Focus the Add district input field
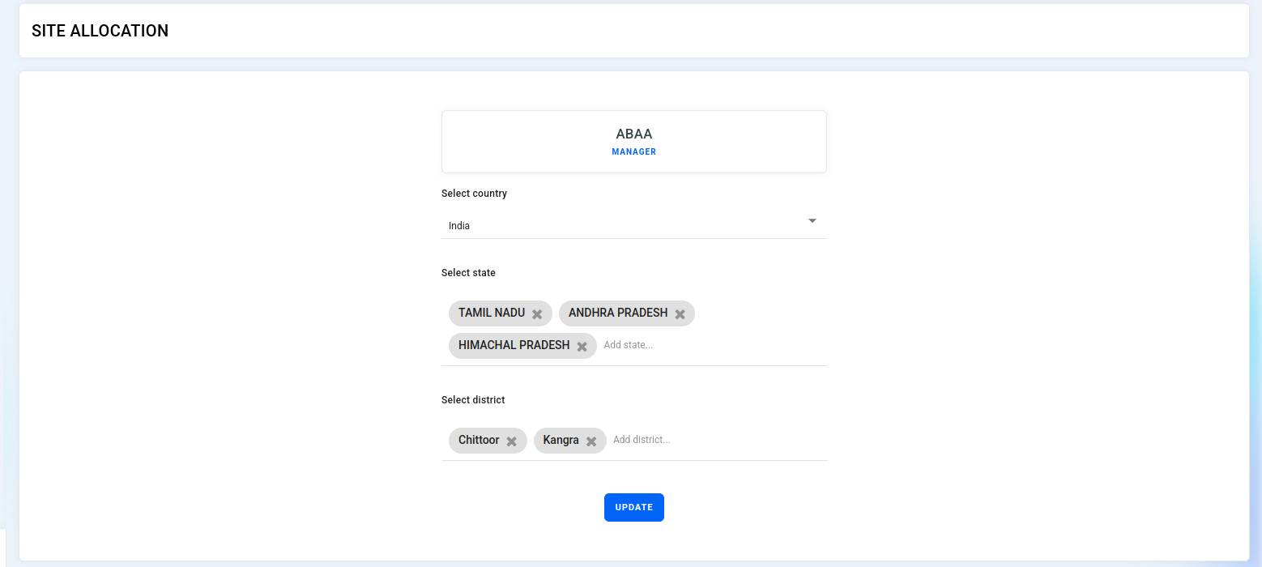 coord(718,440)
